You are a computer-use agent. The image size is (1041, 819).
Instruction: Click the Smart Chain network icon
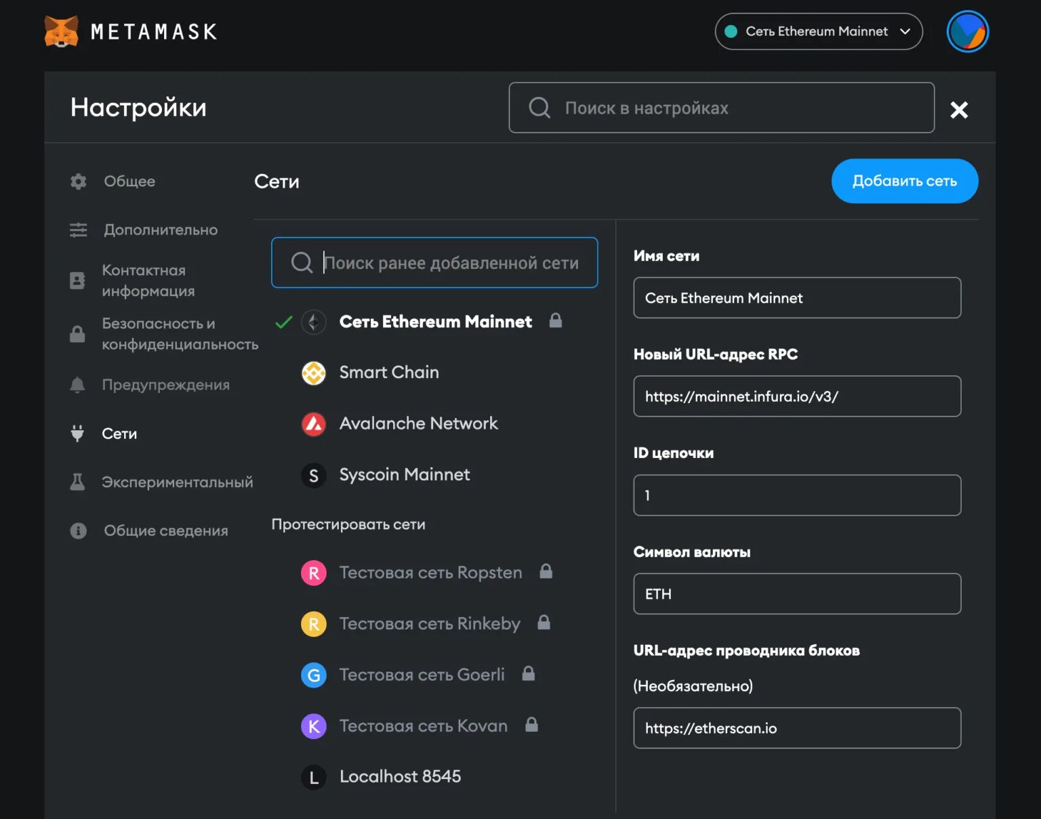click(x=313, y=373)
